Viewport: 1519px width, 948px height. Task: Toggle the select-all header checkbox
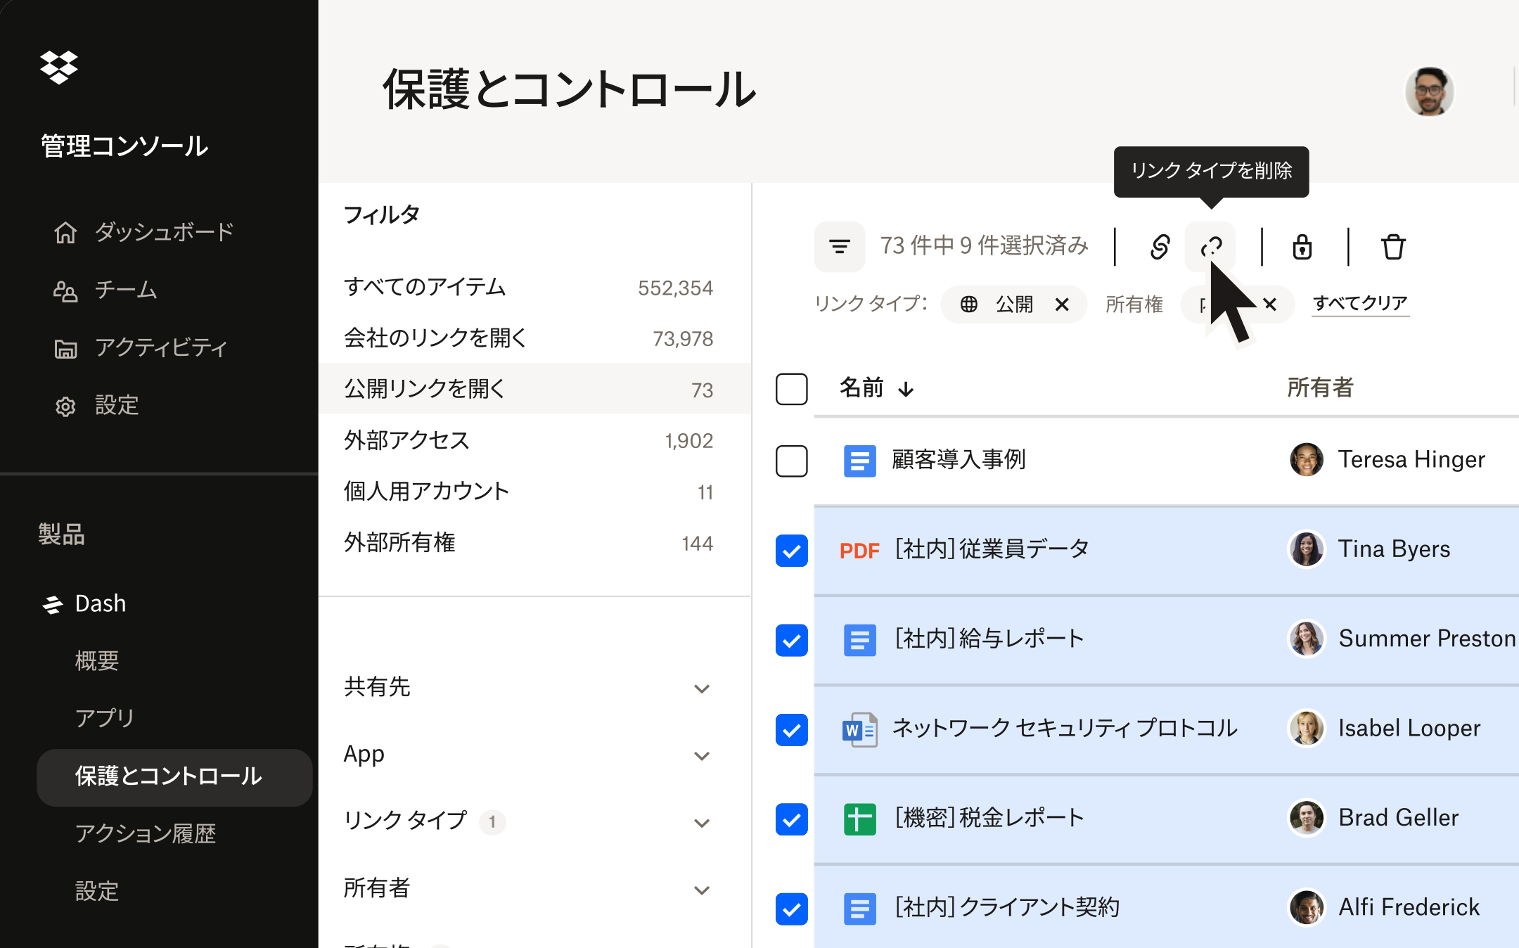(791, 389)
